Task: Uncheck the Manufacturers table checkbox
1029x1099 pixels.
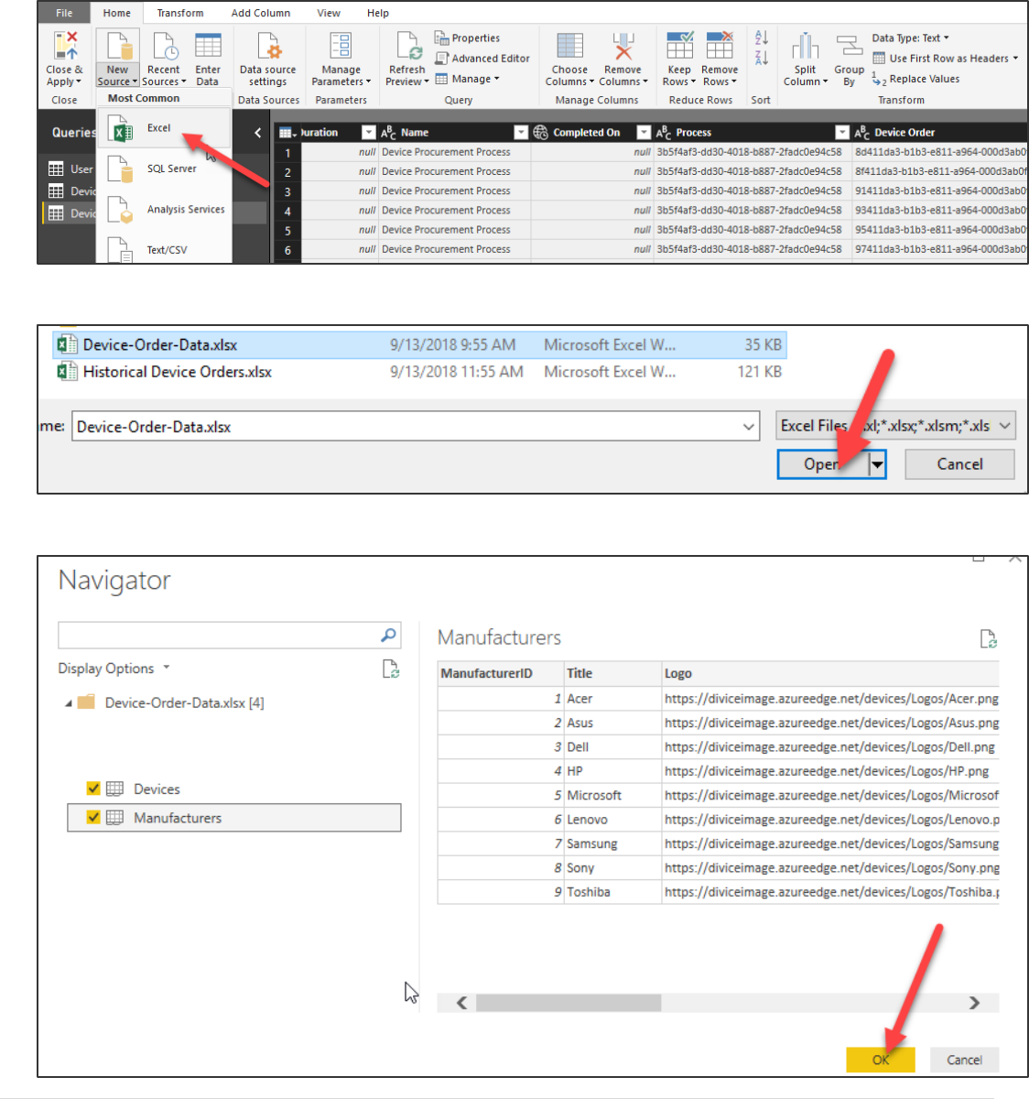Action: pos(93,818)
